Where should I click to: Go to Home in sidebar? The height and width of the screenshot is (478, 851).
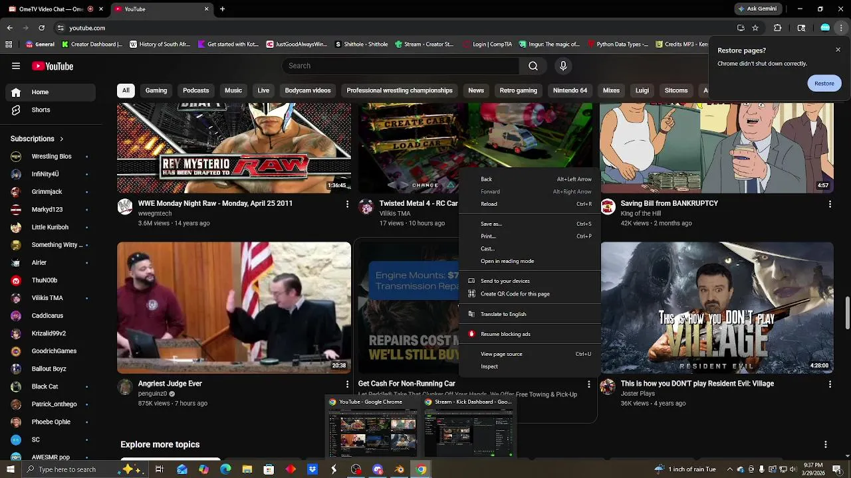(50, 92)
